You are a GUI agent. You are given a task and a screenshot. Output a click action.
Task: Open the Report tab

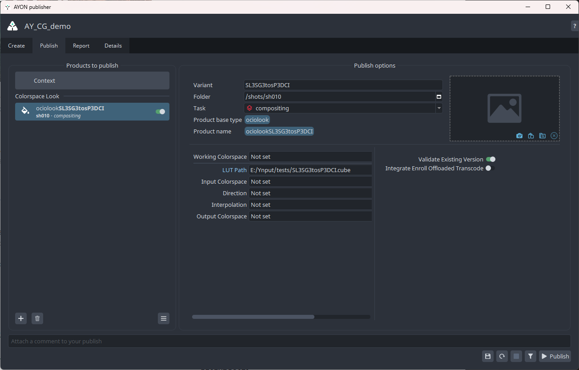[81, 45]
